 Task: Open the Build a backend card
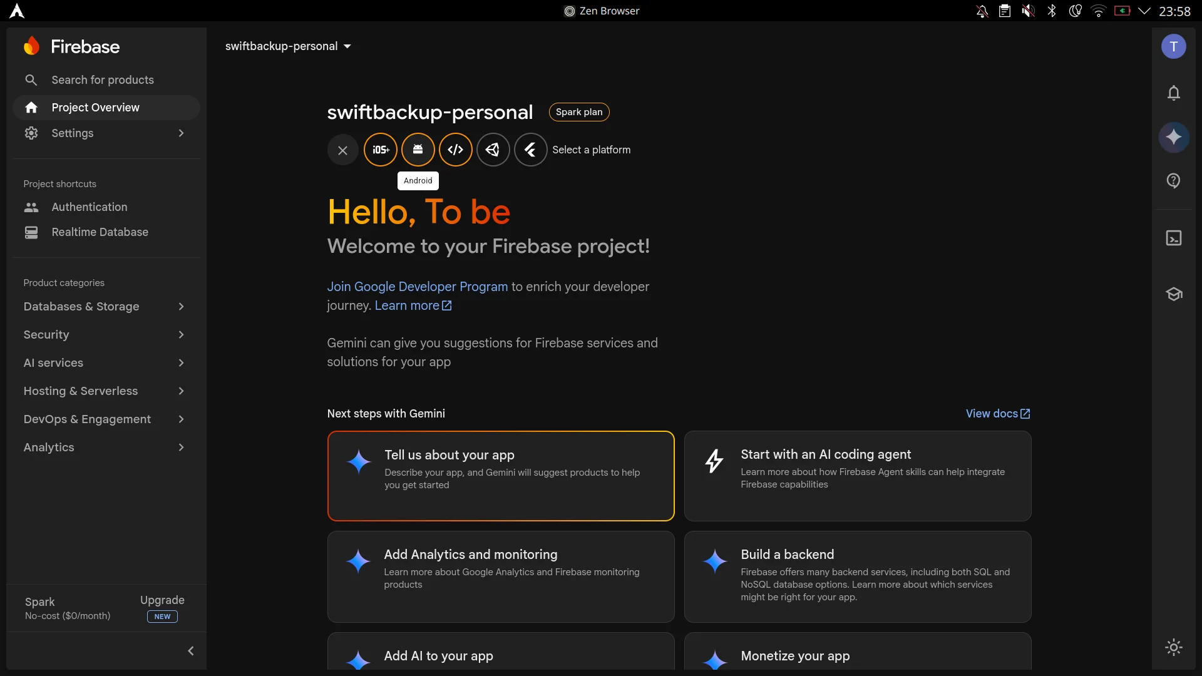(x=858, y=576)
